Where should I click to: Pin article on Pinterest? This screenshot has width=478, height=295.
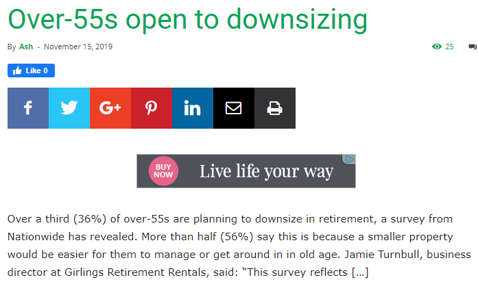(152, 108)
